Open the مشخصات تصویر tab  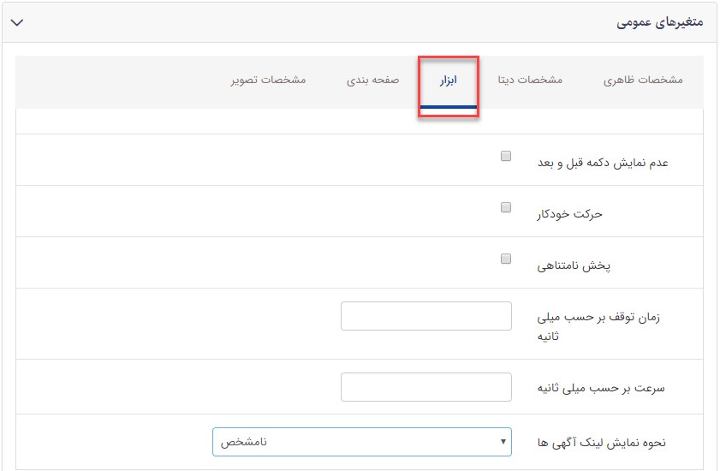[268, 80]
